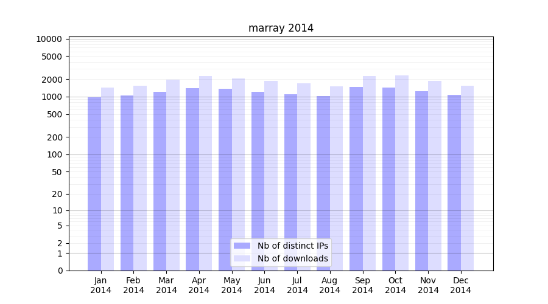Image resolution: width=548 pixels, height=304 pixels.
Task: Select the 0 y-axis tick label
Action: click(x=60, y=271)
